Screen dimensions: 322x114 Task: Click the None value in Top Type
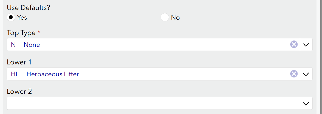pyautogui.click(x=32, y=45)
